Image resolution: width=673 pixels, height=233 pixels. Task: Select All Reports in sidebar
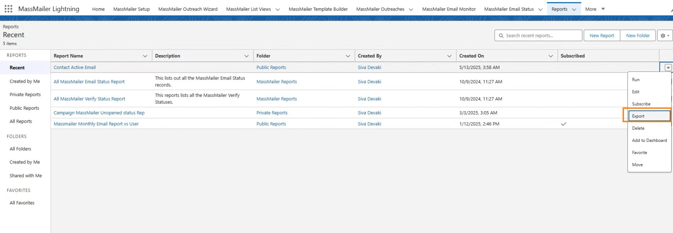(21, 121)
